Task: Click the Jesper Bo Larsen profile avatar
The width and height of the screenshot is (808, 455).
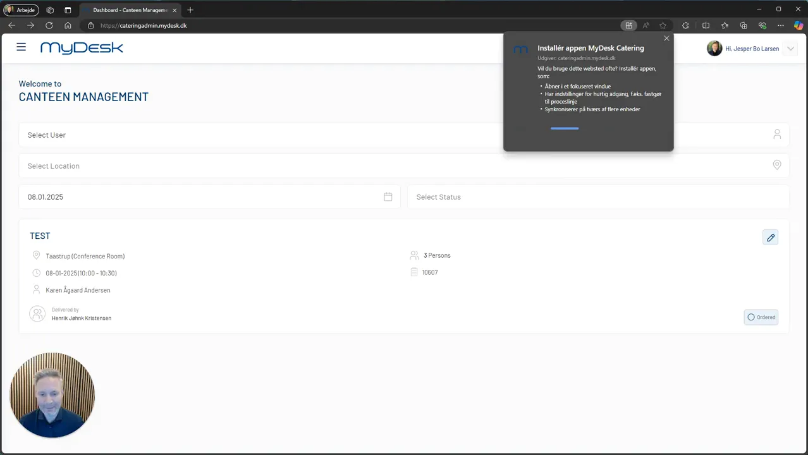Action: (x=714, y=49)
